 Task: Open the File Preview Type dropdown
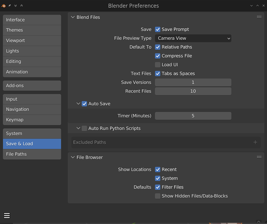click(x=193, y=38)
